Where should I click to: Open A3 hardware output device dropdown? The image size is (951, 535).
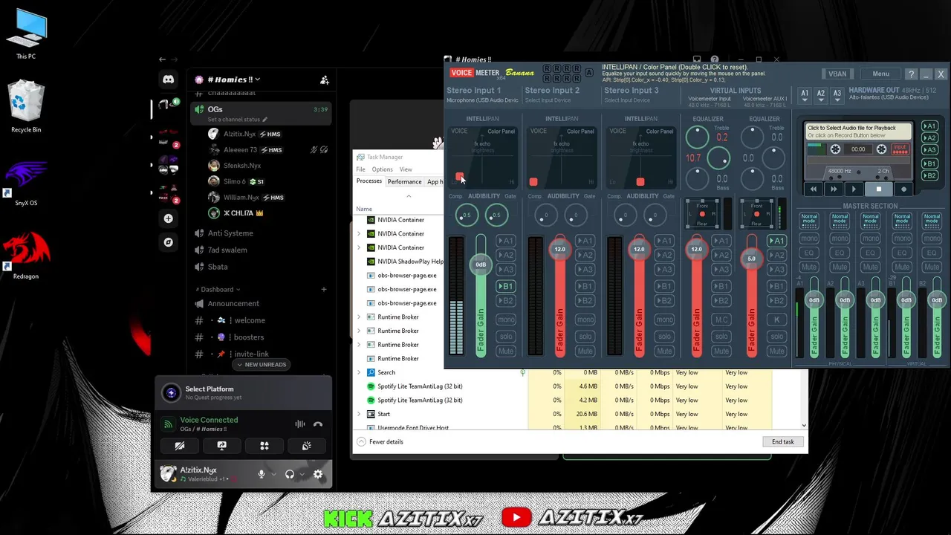pyautogui.click(x=837, y=96)
